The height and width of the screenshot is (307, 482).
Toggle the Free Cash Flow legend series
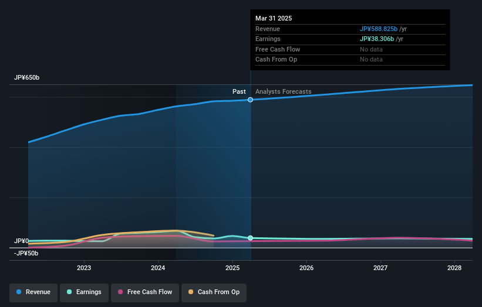pos(145,292)
